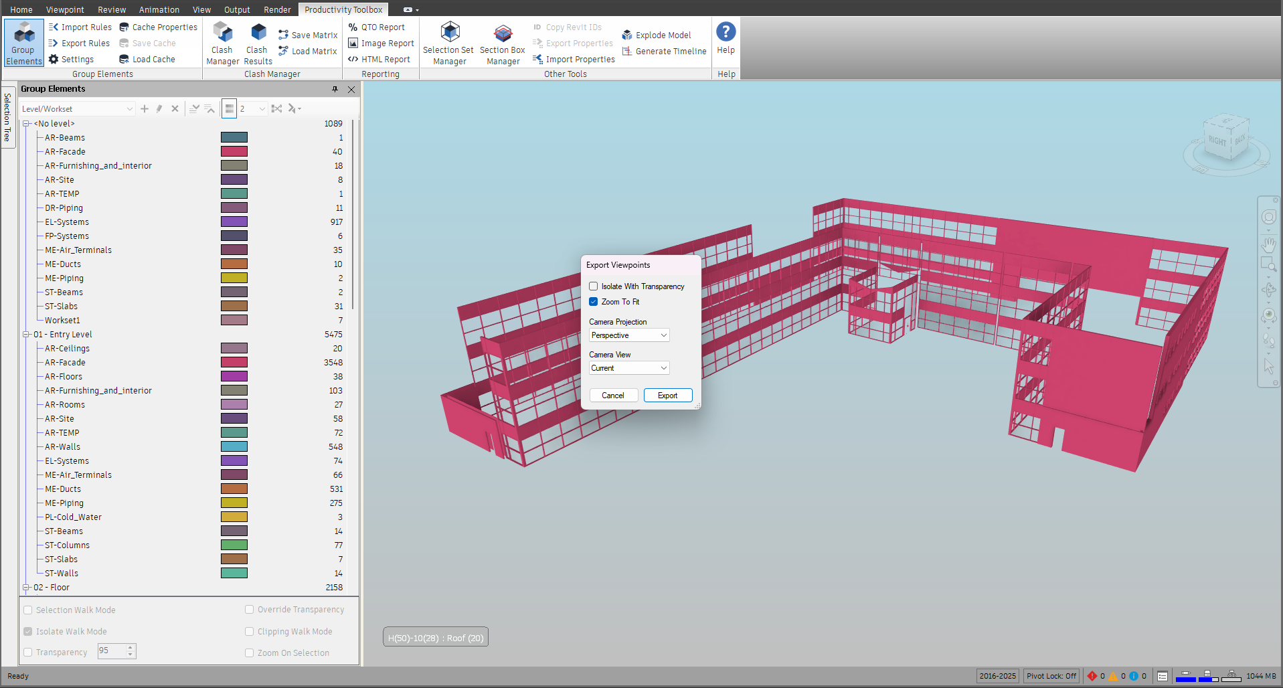Click Import Properties in Other Tools

tap(574, 59)
